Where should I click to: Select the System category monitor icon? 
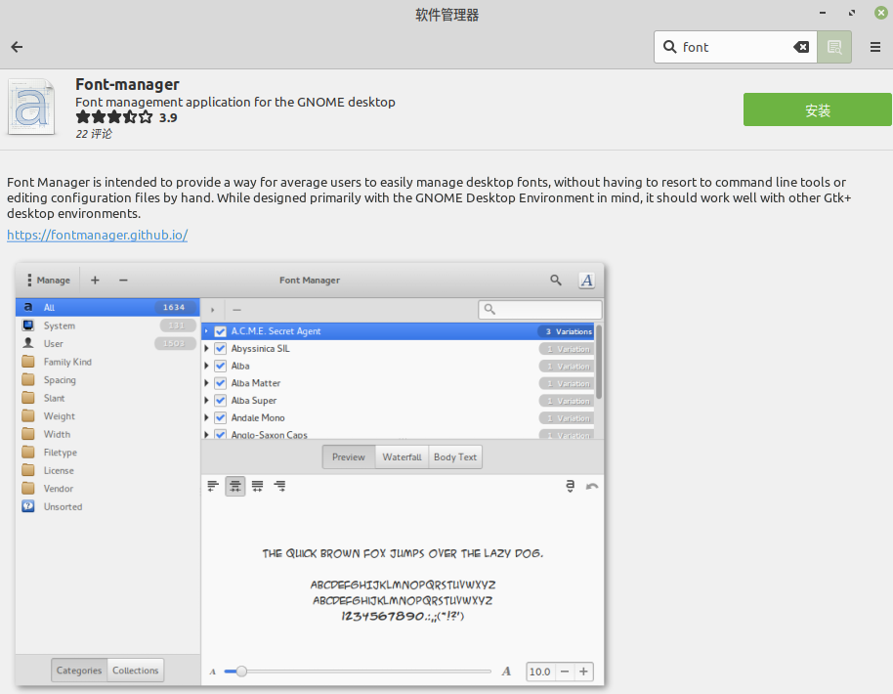point(28,325)
